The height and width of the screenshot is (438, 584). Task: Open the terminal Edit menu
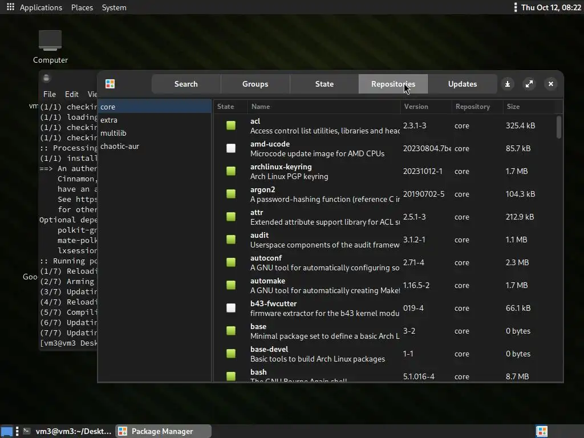coord(71,94)
